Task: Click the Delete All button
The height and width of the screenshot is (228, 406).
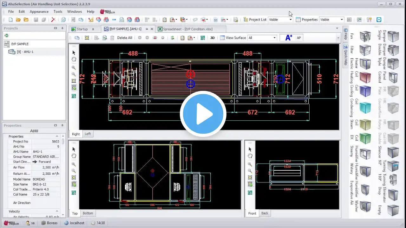Action: (x=125, y=38)
